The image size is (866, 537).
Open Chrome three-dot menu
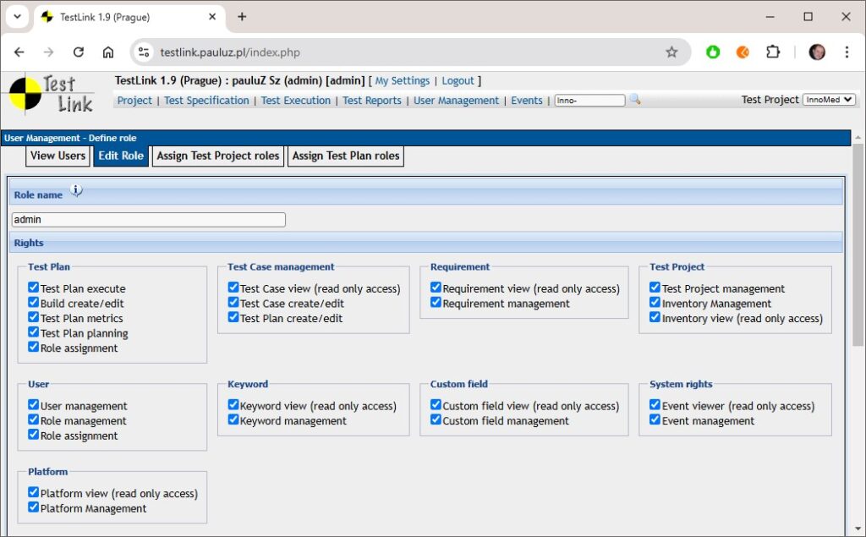pyautogui.click(x=847, y=52)
